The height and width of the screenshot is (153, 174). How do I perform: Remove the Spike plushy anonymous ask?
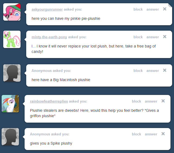163,134
